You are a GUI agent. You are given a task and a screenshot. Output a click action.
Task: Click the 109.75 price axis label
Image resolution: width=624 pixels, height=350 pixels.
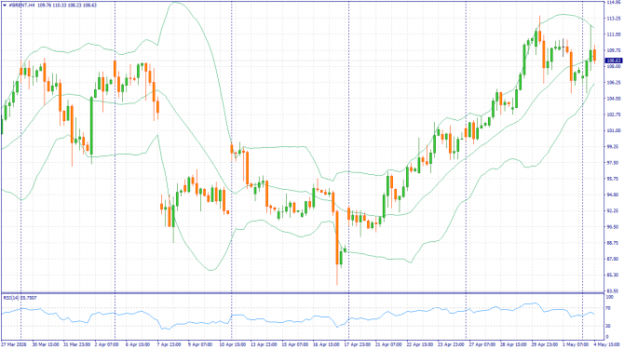[614, 50]
